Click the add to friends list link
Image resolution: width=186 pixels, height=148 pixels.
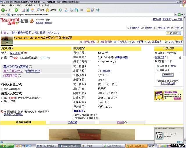tap(176, 42)
